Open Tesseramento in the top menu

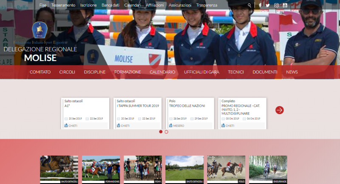pos(63,5)
